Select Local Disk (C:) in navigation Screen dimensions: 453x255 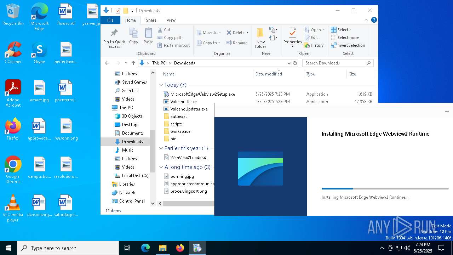coord(131,176)
